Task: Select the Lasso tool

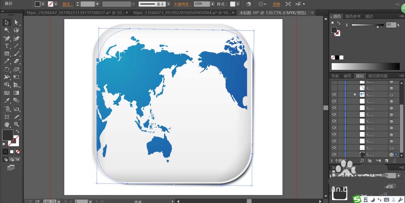Action: click(x=16, y=30)
